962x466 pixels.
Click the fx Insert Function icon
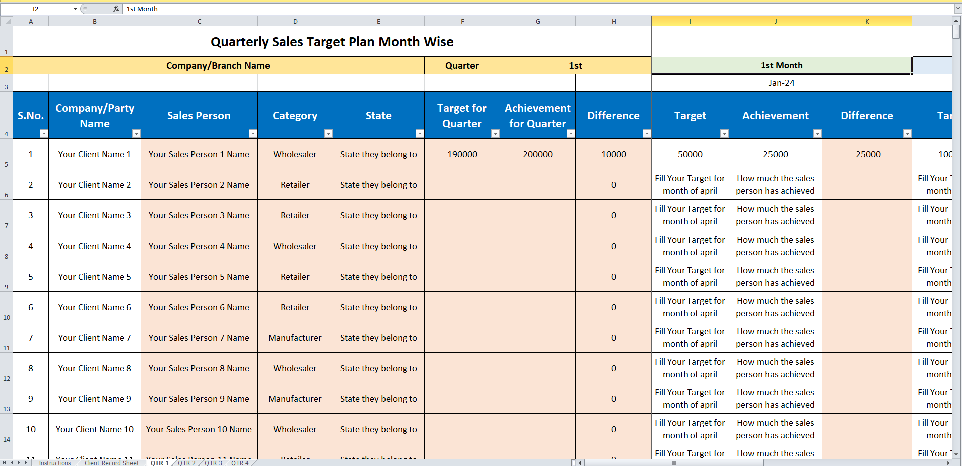click(116, 9)
